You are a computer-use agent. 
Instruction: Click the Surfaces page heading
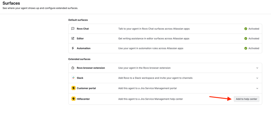[x=11, y=3]
